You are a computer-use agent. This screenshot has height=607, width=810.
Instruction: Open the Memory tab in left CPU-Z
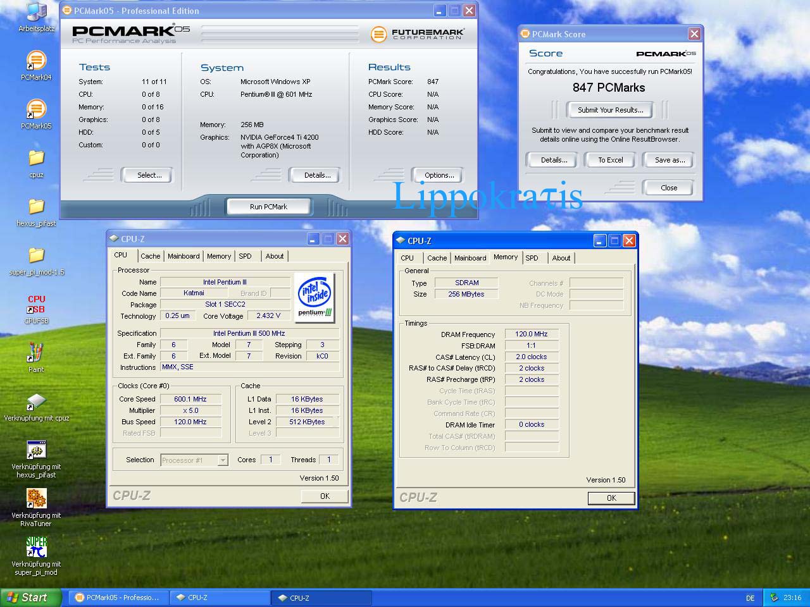click(x=219, y=256)
